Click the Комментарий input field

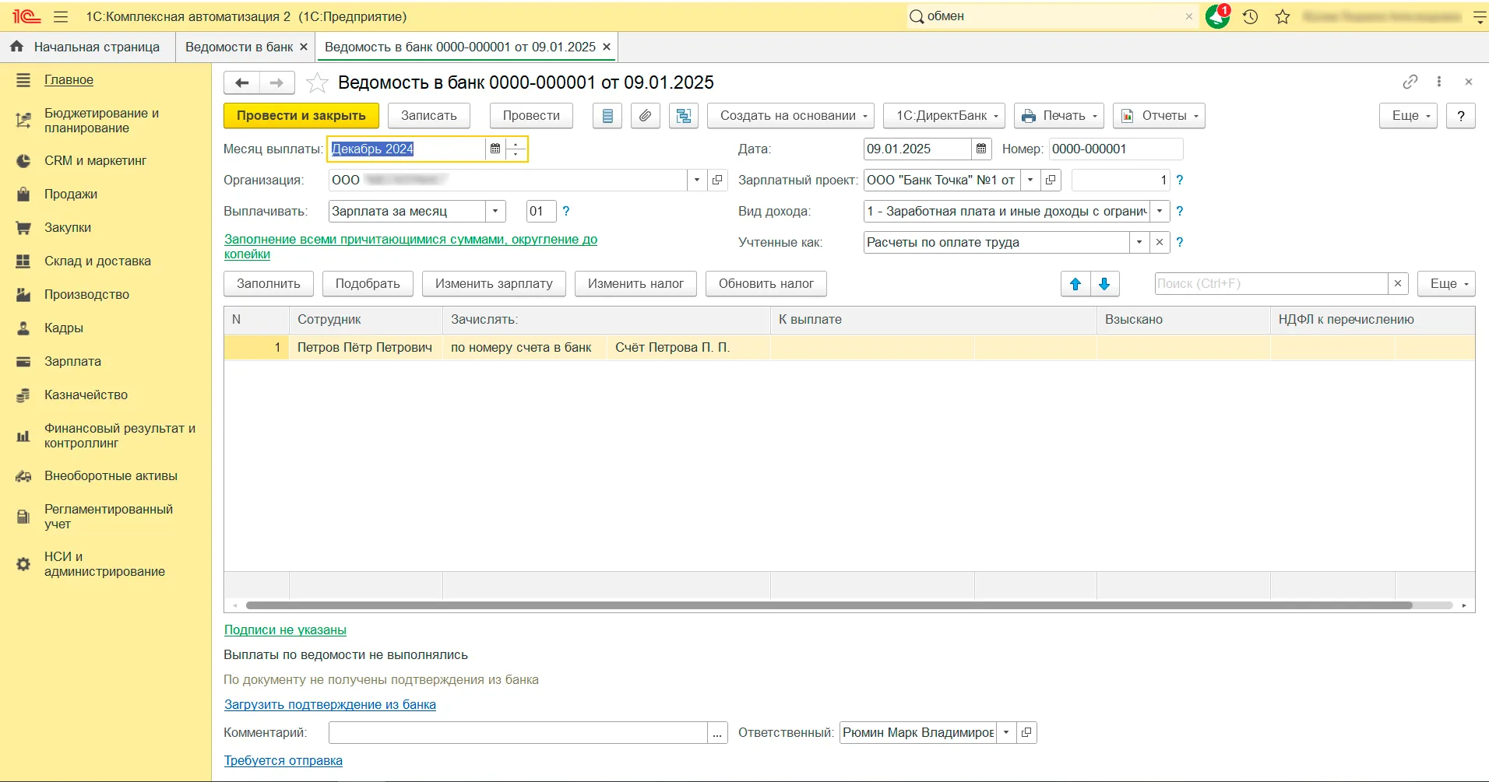517,732
